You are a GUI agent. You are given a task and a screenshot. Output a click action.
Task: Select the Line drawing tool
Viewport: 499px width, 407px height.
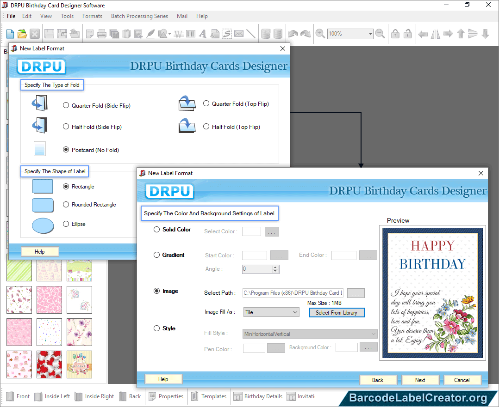coord(251,34)
